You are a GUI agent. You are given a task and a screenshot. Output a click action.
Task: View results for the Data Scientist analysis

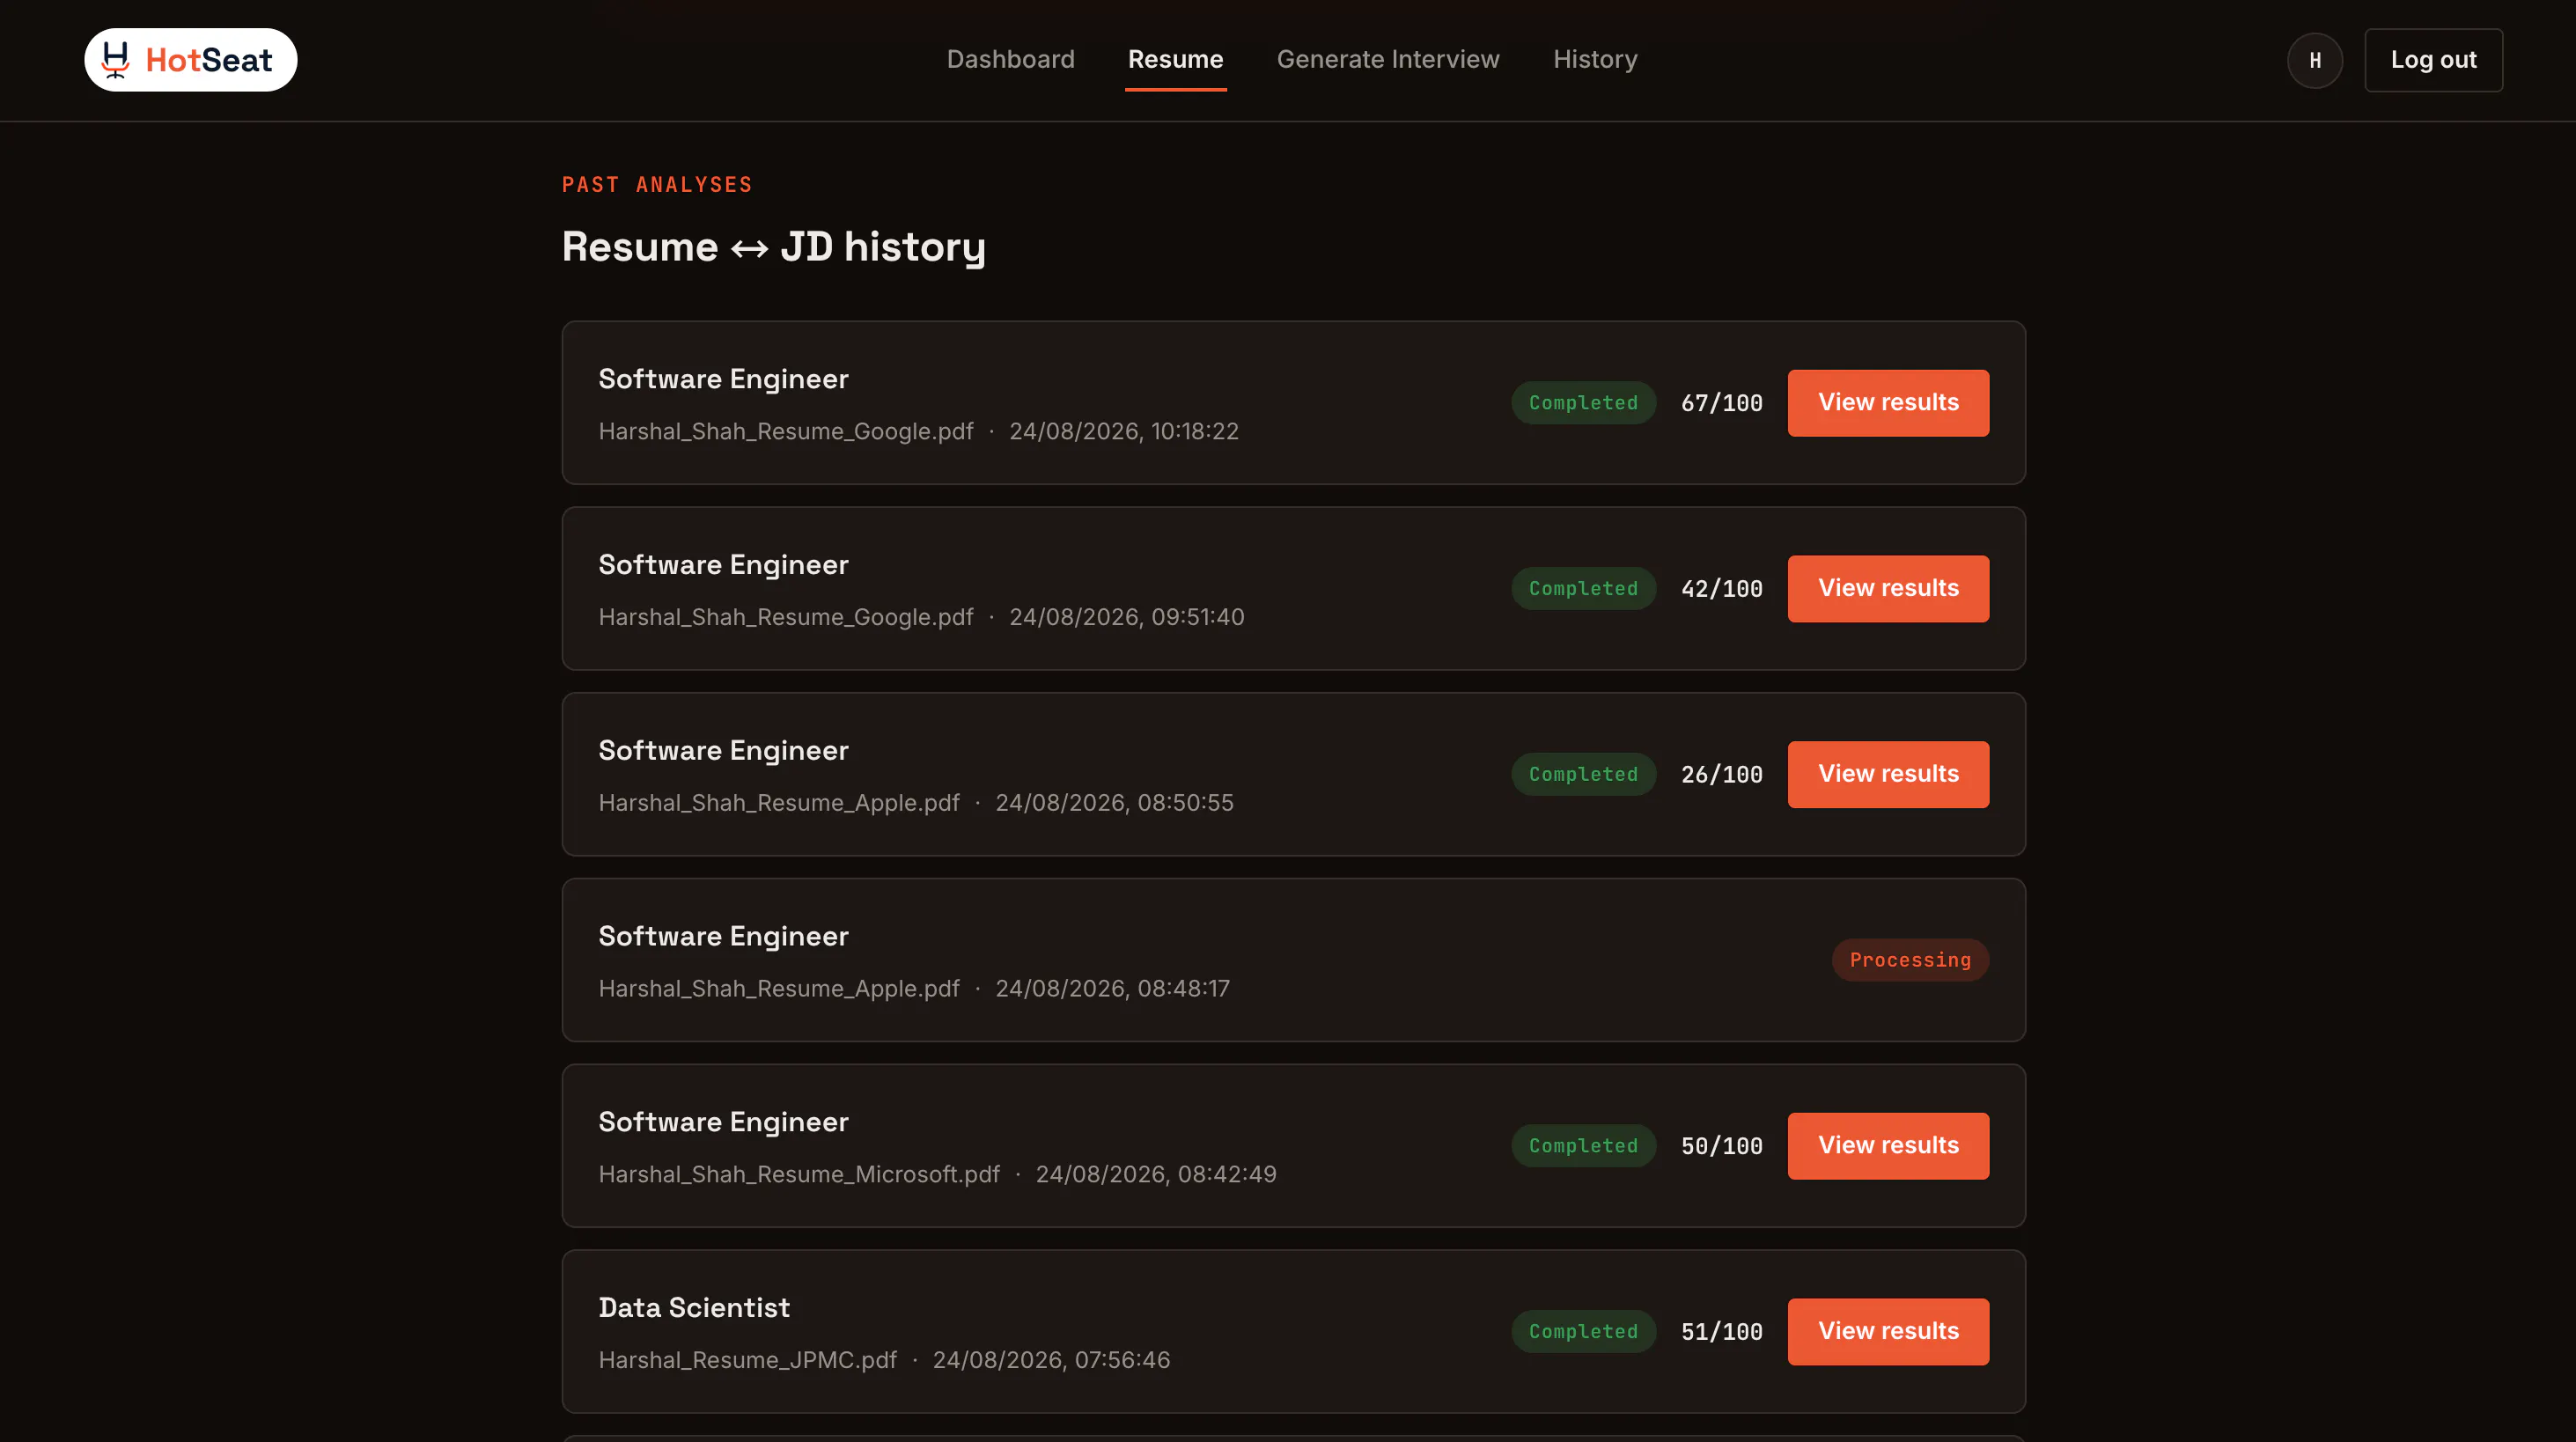pyautogui.click(x=1888, y=1332)
